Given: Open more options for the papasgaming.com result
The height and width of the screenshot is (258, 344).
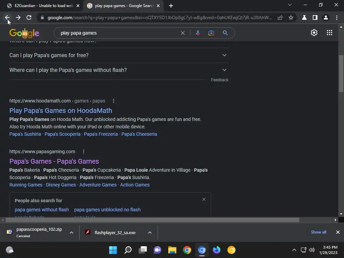Looking at the screenshot, I should coord(84,152).
